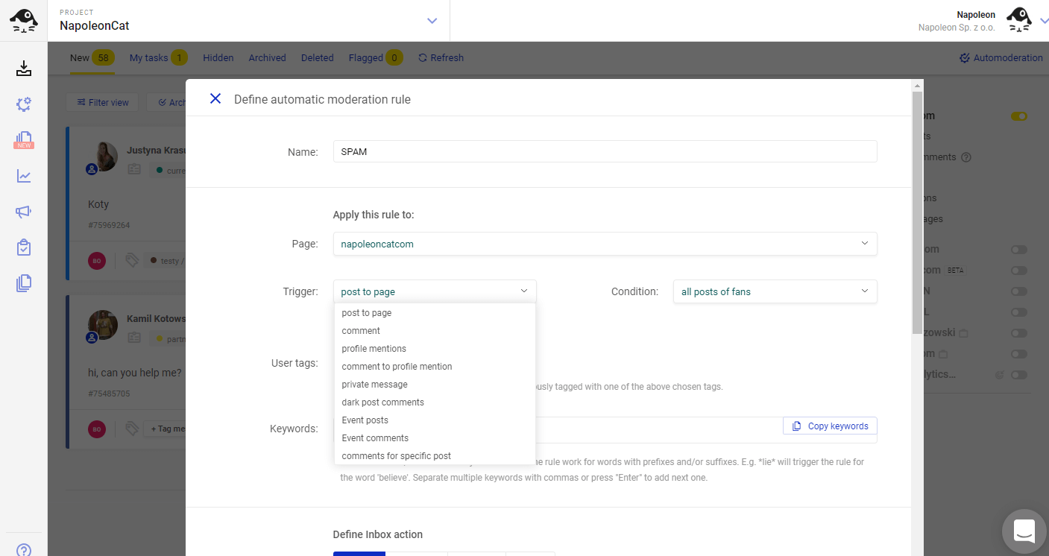This screenshot has width=1049, height=556.
Task: Open the sidebar icon with the NEW badge
Action: coord(24,140)
